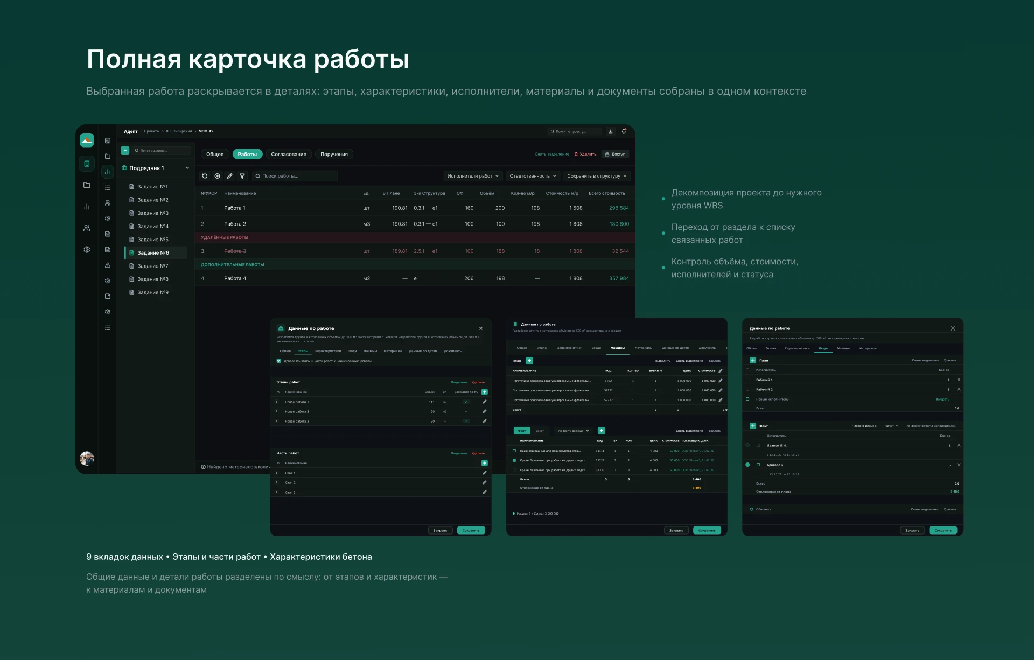Image resolution: width=1034 pixels, height=660 pixels.
Task: Click the download icon in the top bar
Action: point(611,131)
